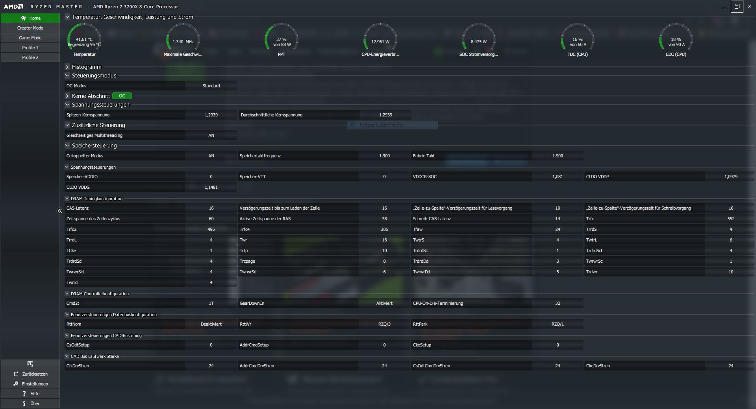Collapse the Speichersteuerung section
Viewport: 756px width, 409px height.
[67, 146]
